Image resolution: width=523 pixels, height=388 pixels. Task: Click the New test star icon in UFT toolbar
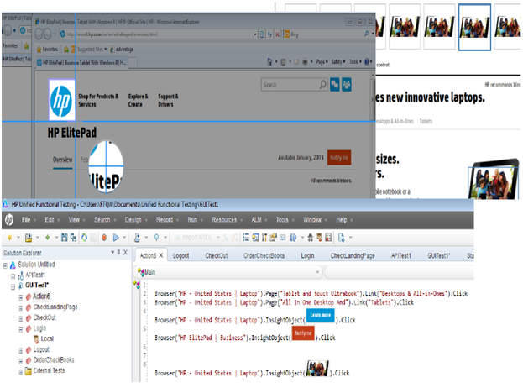[9, 238]
